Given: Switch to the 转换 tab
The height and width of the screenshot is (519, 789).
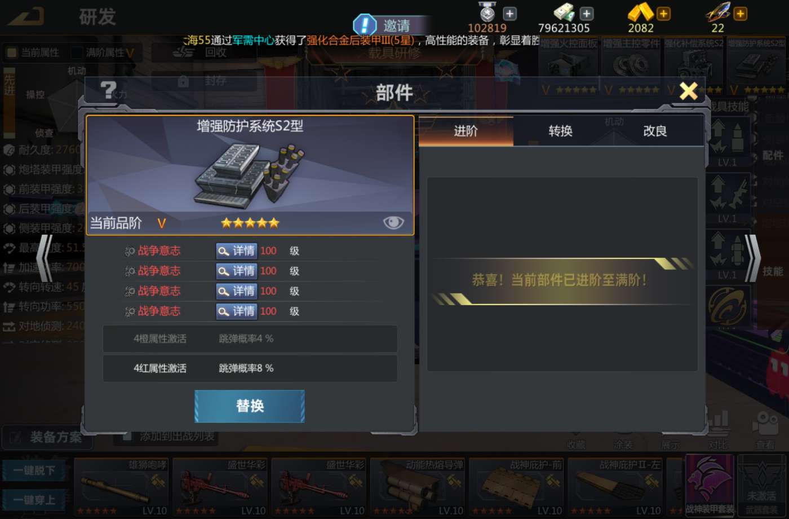Looking at the screenshot, I should point(560,131).
